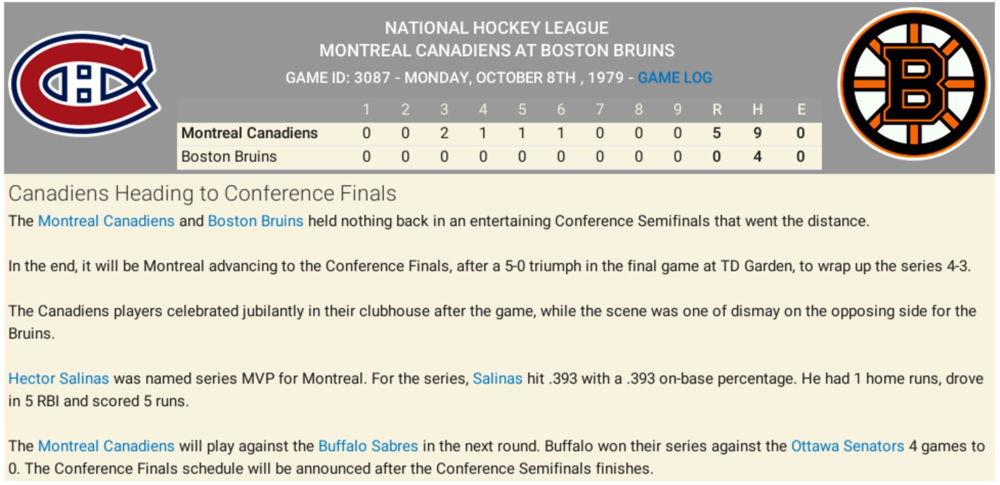Open Boston Bruins link in the opening sentence

pyautogui.click(x=255, y=221)
